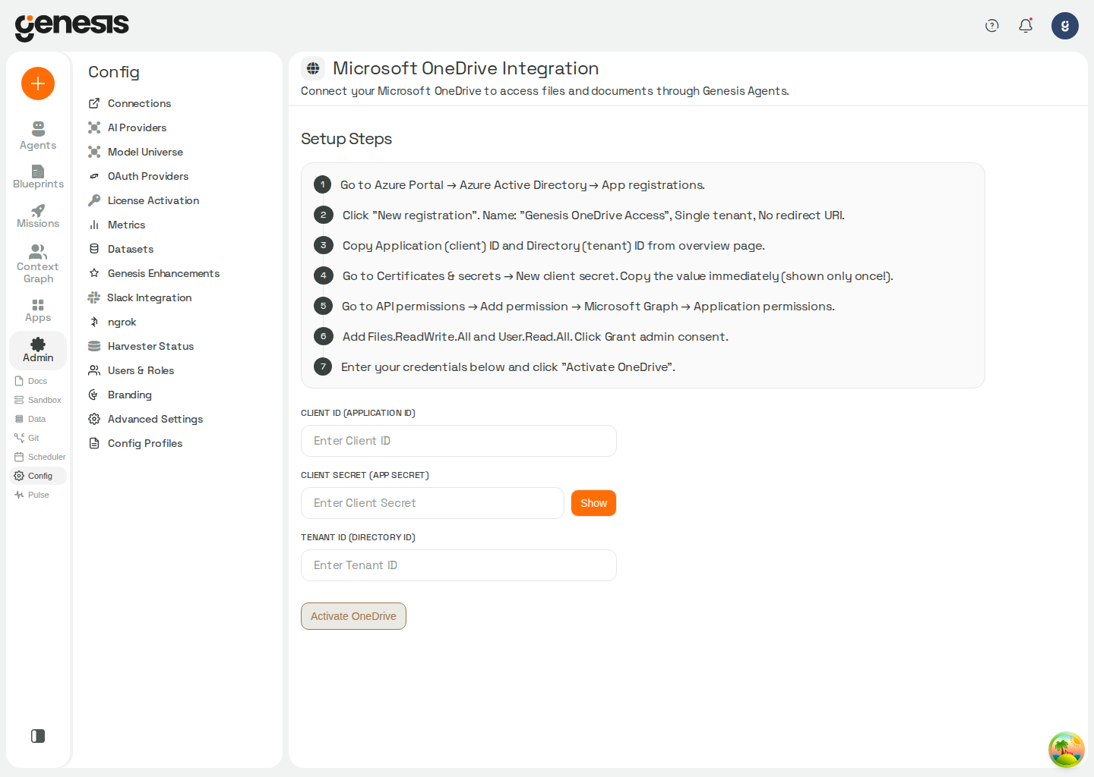
Task: Open Context Graph section
Action: pyautogui.click(x=38, y=264)
